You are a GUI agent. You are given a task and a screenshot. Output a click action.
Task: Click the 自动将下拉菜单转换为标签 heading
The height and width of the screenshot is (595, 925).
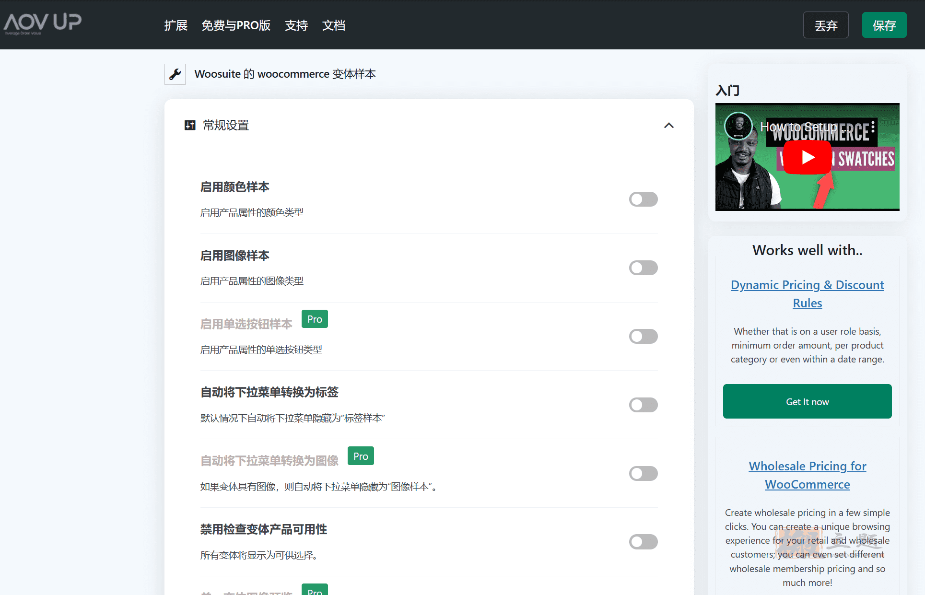[269, 392]
